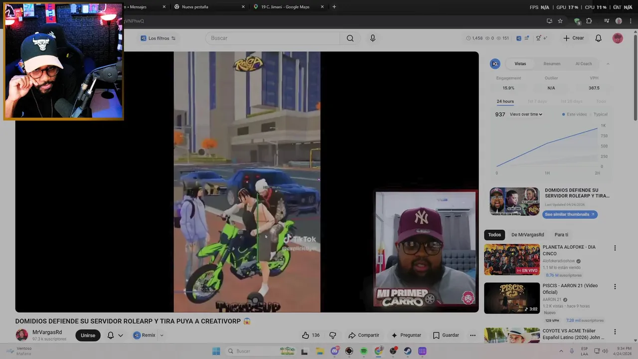Select the Todos filter chip
The width and height of the screenshot is (638, 359).
[x=494, y=235]
